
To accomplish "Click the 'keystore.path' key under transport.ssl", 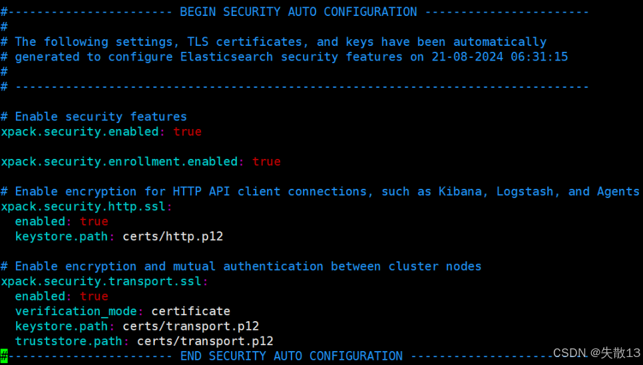I will (x=61, y=326).
